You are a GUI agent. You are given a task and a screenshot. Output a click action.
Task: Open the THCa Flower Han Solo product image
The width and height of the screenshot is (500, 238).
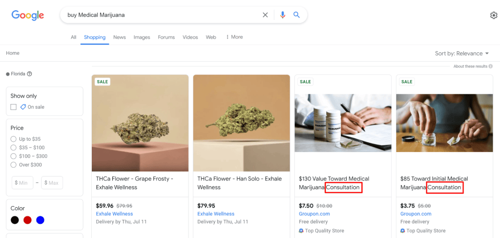click(x=241, y=123)
